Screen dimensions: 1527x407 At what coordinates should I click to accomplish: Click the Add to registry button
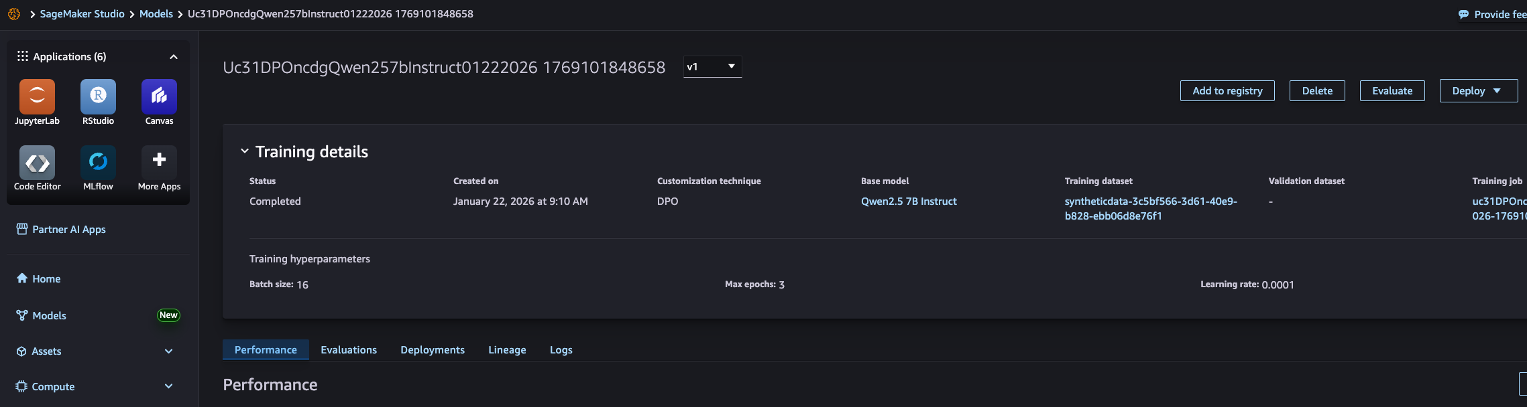1227,91
